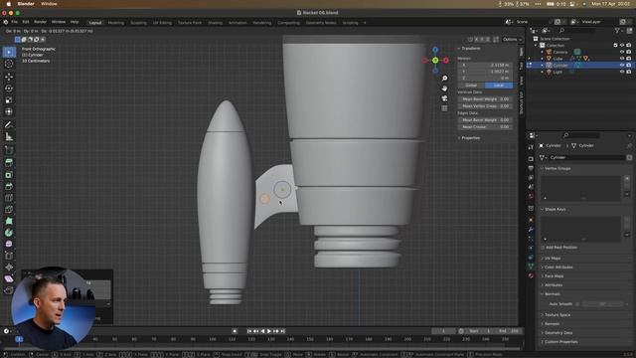Open the Render menu
The width and height of the screenshot is (636, 358).
point(40,22)
